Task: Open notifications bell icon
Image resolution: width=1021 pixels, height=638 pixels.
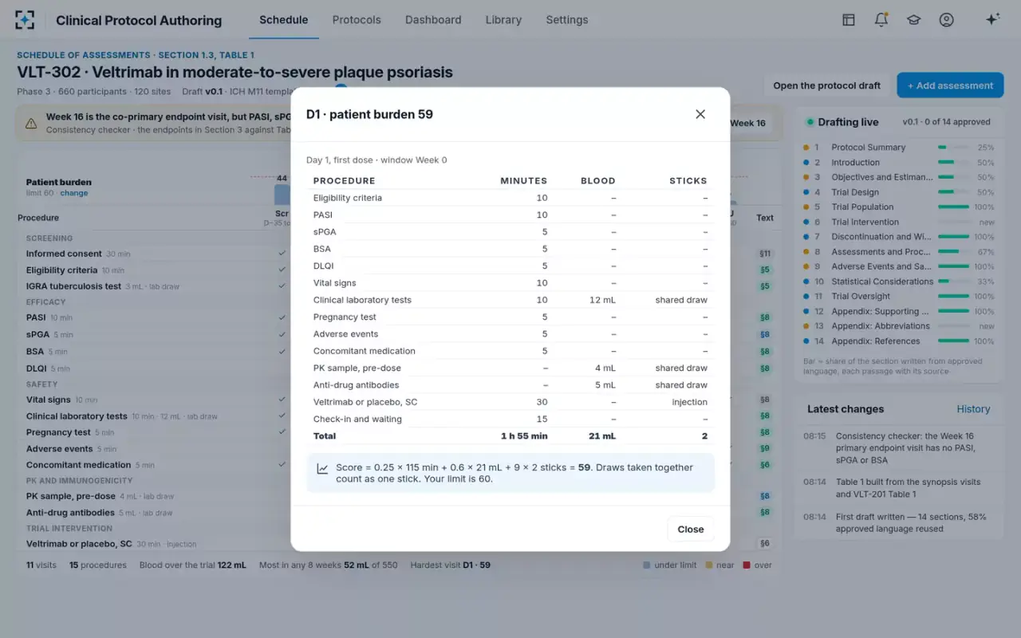Action: [x=881, y=20]
